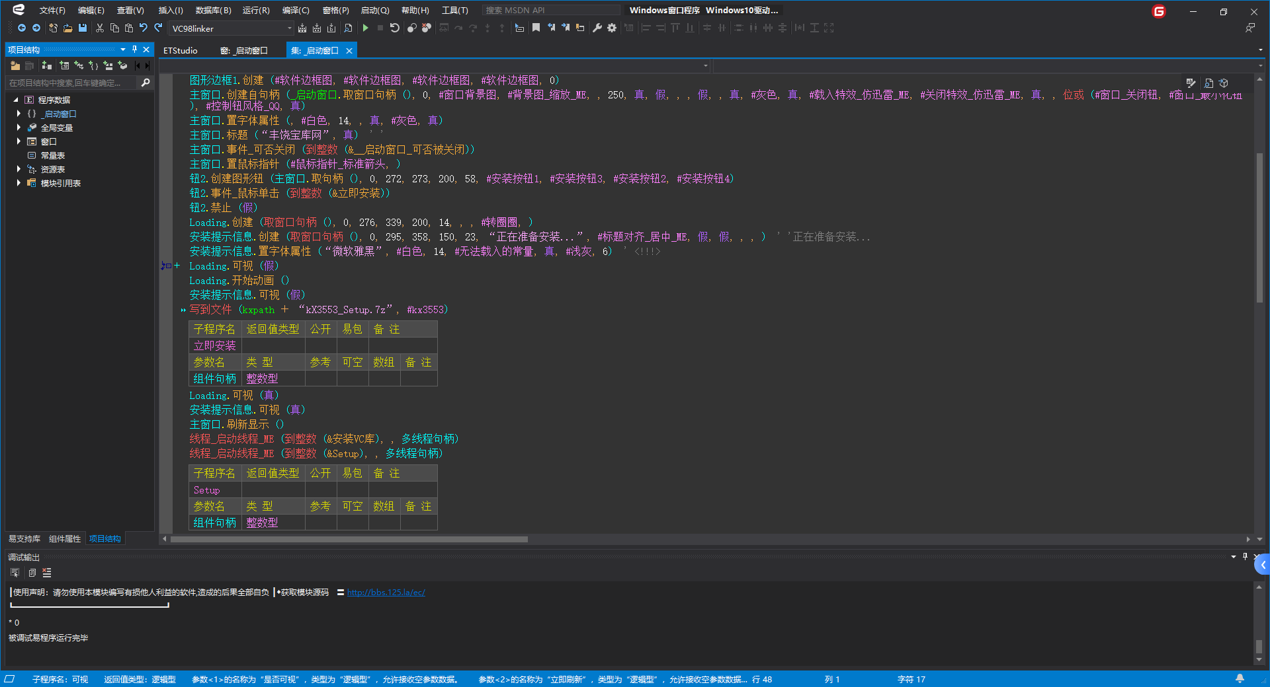Click the save disk icon
This screenshot has width=1270, height=687.
tap(82, 28)
